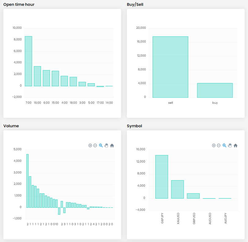Click zoom out icon on Symbol chart

point(219,145)
